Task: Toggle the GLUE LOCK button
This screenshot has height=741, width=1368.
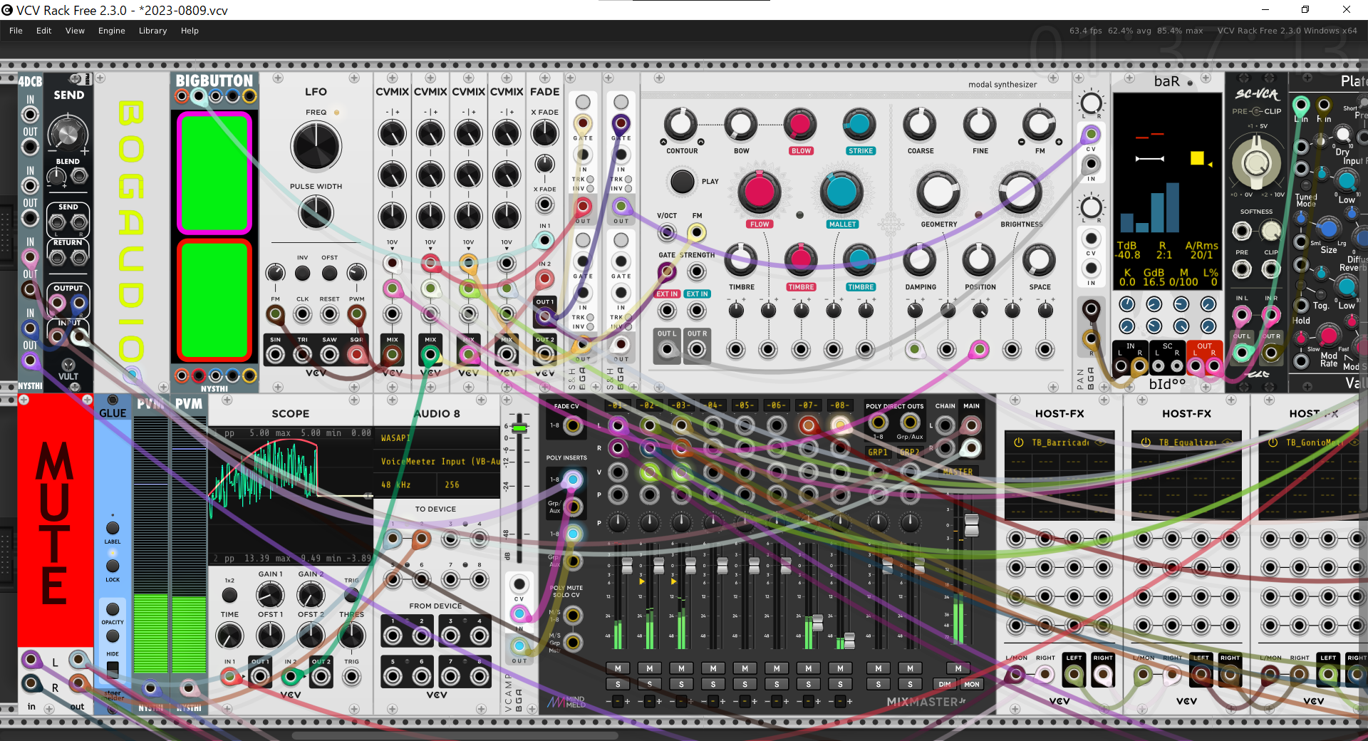Action: pos(113,566)
